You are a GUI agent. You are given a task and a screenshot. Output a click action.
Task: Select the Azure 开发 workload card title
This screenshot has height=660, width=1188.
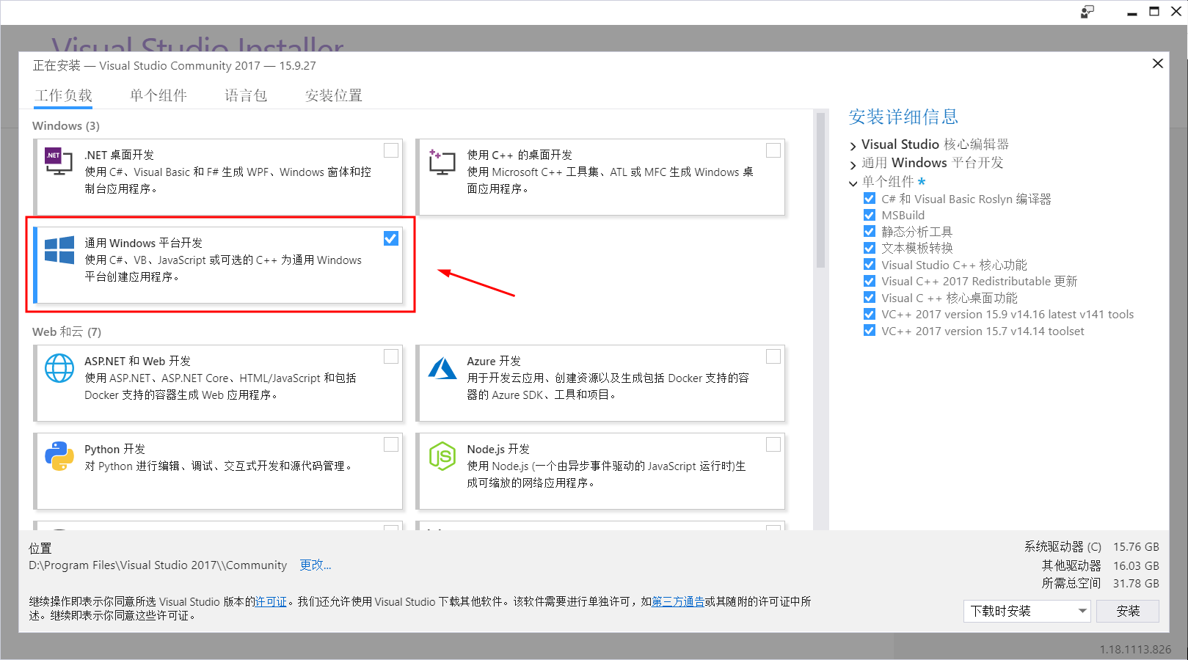494,361
